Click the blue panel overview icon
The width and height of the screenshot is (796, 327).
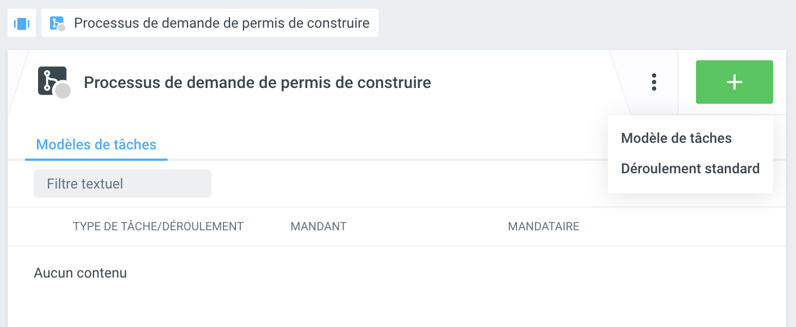(x=21, y=23)
